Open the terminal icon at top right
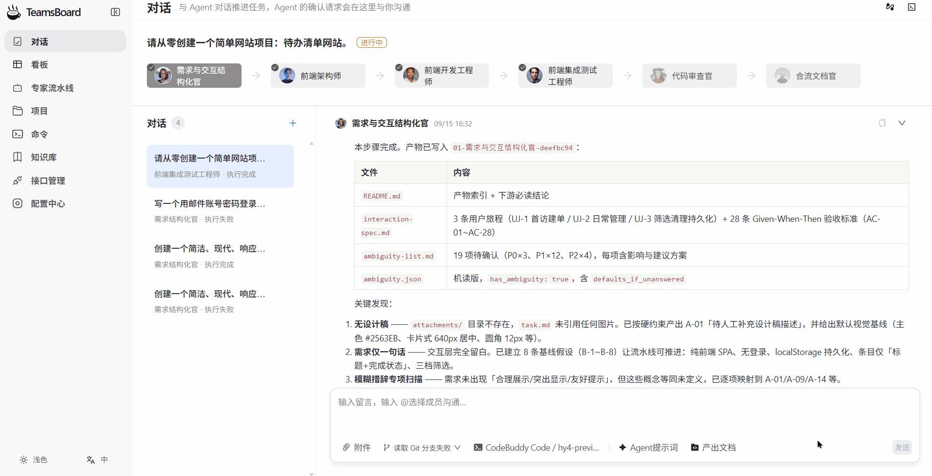This screenshot has width=932, height=476. (912, 7)
